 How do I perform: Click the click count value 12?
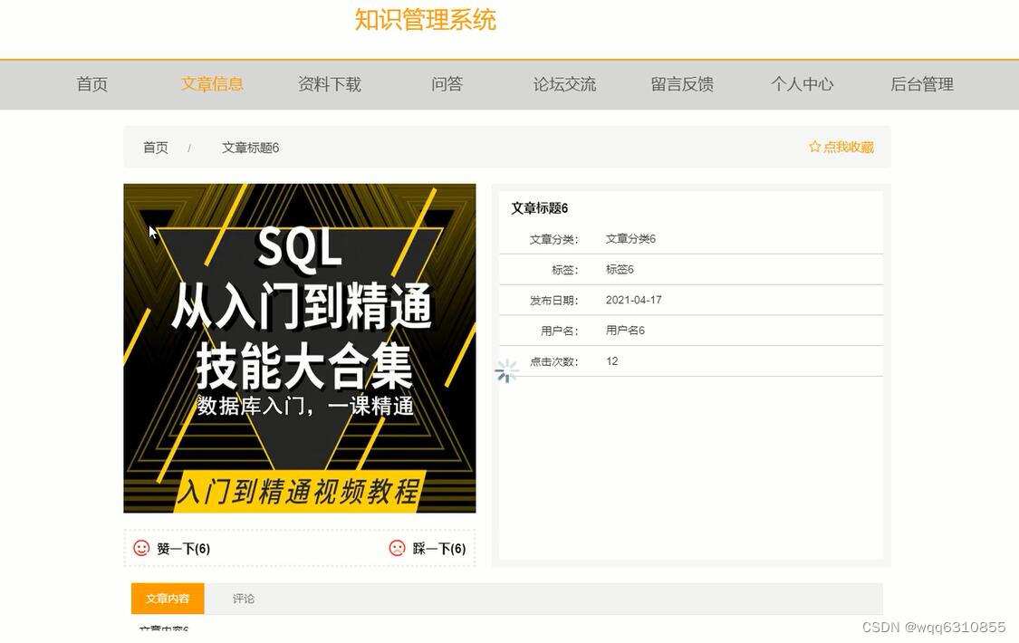(611, 360)
